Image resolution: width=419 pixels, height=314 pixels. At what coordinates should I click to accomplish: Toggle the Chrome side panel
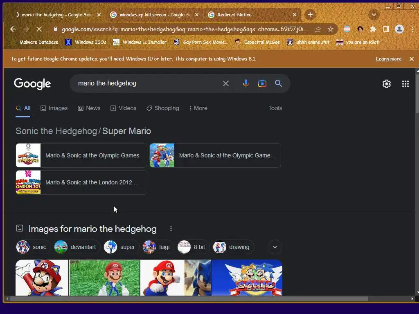386,29
